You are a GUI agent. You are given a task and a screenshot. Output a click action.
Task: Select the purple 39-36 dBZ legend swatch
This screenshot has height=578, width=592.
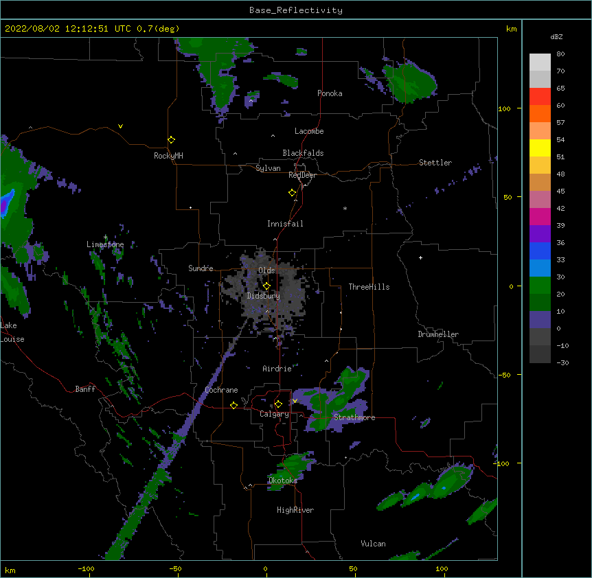(540, 234)
